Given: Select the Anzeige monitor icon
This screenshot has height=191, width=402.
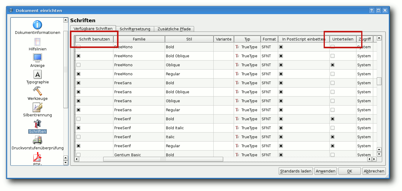Looking at the screenshot, I should coord(37,58).
